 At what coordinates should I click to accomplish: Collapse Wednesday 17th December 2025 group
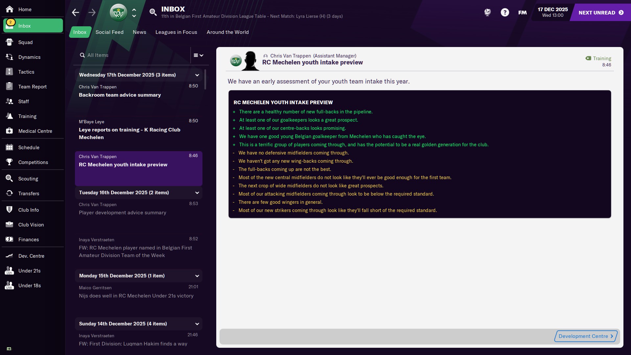click(x=197, y=75)
